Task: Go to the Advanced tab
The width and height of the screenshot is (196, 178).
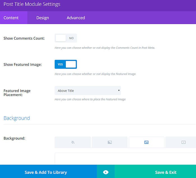Action: point(76,18)
